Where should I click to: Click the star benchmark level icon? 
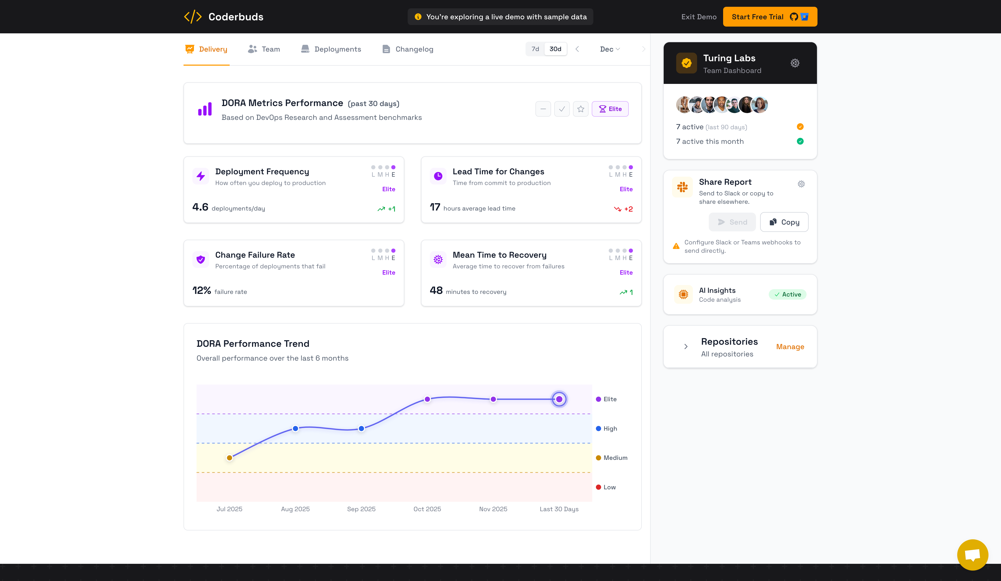point(580,109)
